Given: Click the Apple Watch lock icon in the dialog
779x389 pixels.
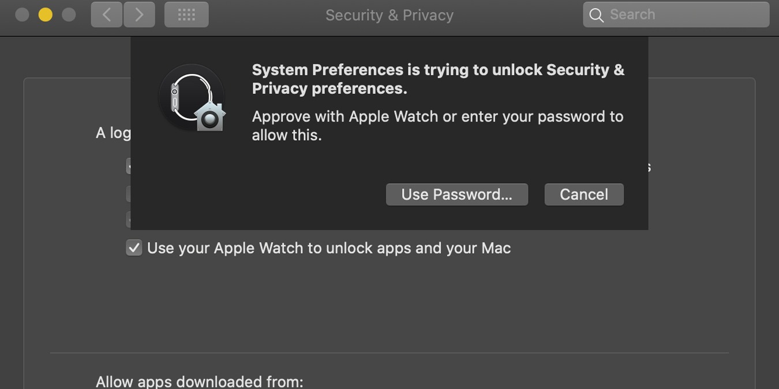Looking at the screenshot, I should [x=191, y=98].
